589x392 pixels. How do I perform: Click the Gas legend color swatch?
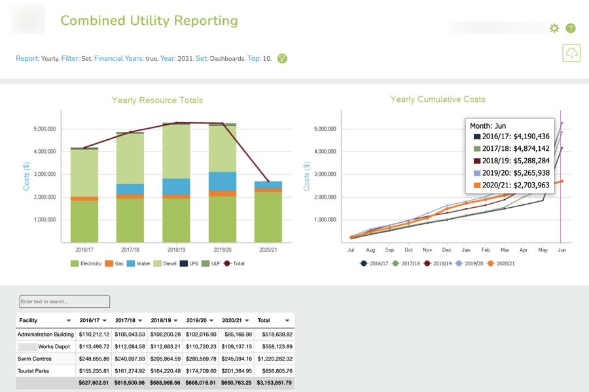[109, 264]
